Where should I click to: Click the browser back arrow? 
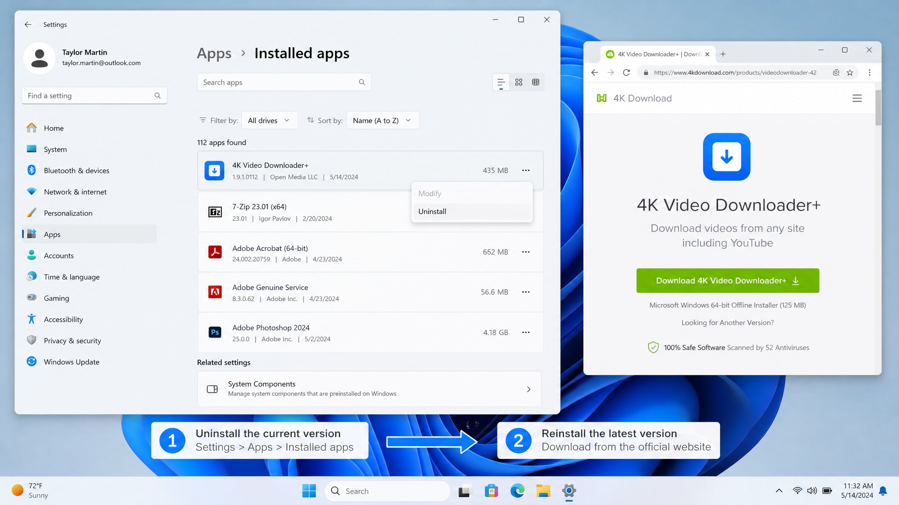594,73
